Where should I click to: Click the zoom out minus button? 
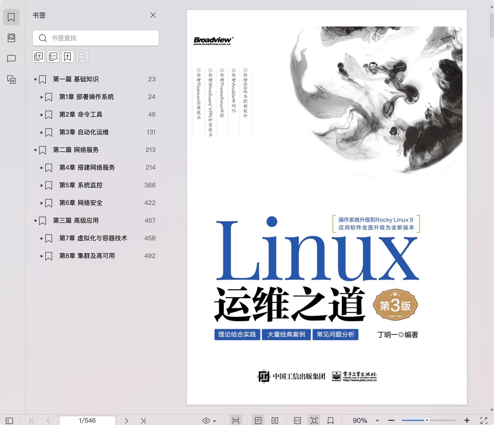pyautogui.click(x=391, y=421)
